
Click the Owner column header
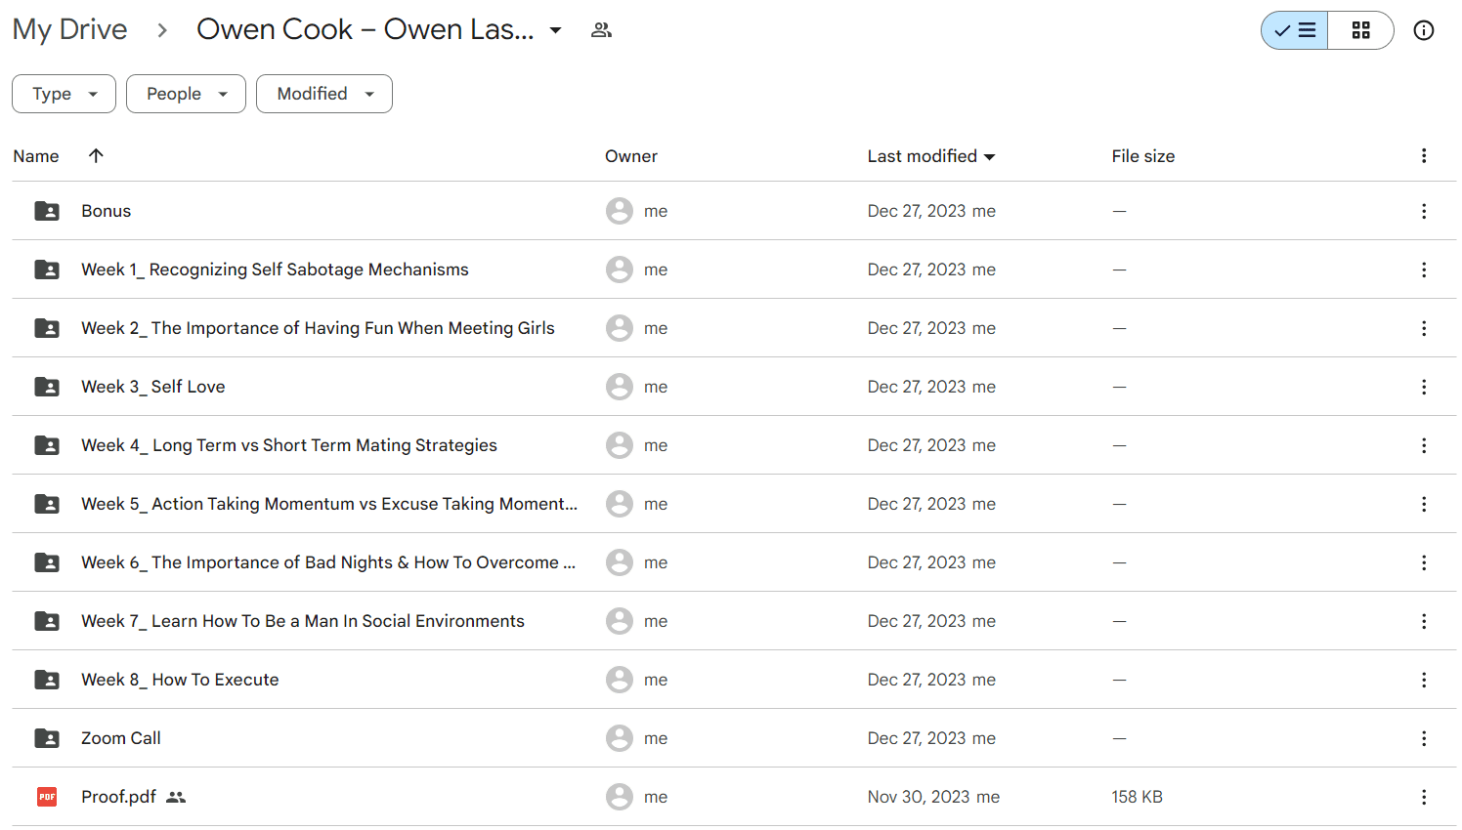[631, 156]
